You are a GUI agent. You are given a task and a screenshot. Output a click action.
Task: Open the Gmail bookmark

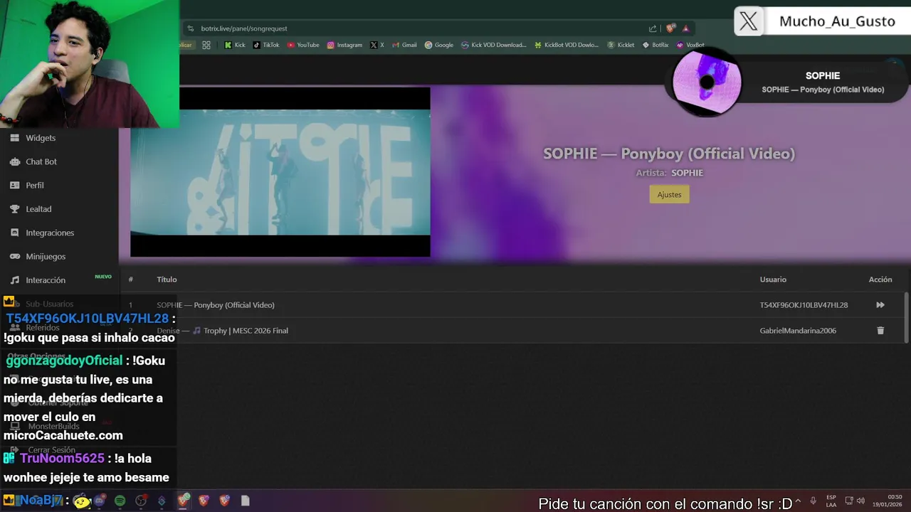coord(404,45)
